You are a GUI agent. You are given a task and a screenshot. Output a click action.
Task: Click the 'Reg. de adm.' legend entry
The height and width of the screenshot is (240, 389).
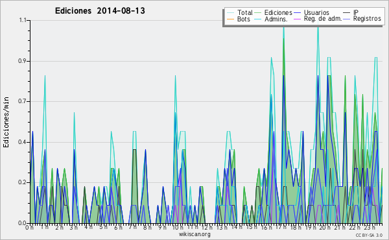[x=323, y=19]
